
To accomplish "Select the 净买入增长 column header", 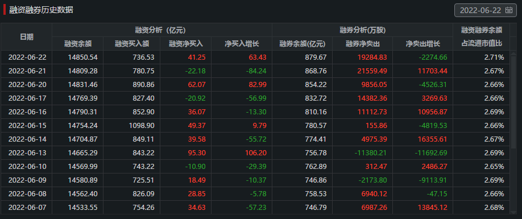I will click(242, 44).
